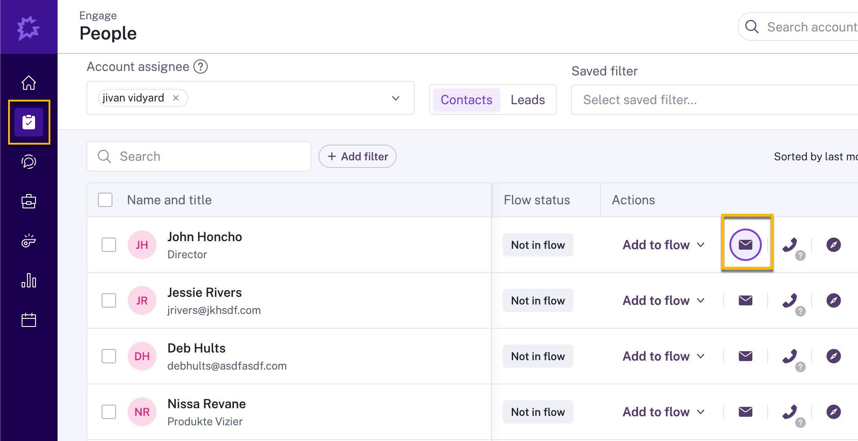Check the box for Nissa Revane

click(109, 412)
